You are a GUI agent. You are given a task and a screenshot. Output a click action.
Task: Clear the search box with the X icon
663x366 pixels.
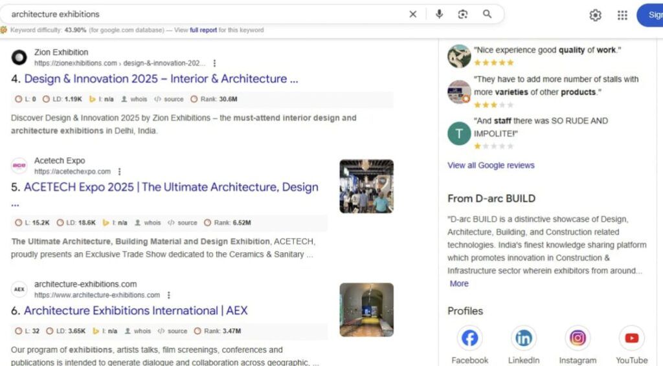(413, 14)
